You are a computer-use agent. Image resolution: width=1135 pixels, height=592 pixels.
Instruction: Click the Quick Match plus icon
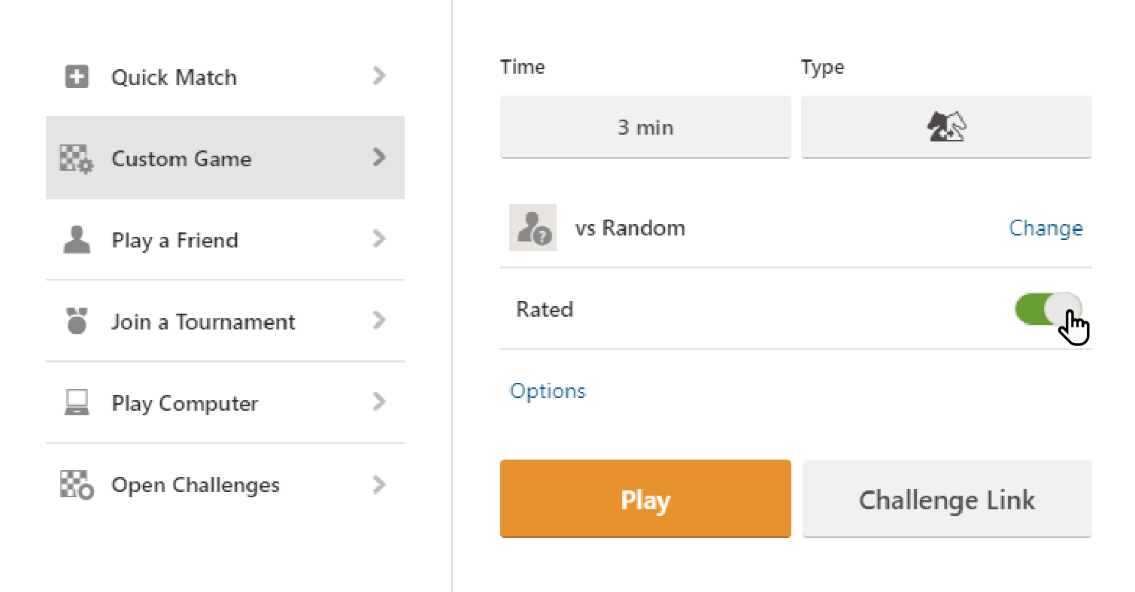[77, 77]
